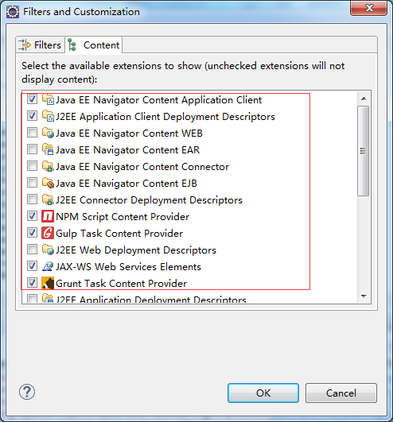Click the J2EE Application Client Deployment Descriptors icon
This screenshot has height=422, width=393.
(x=48, y=117)
